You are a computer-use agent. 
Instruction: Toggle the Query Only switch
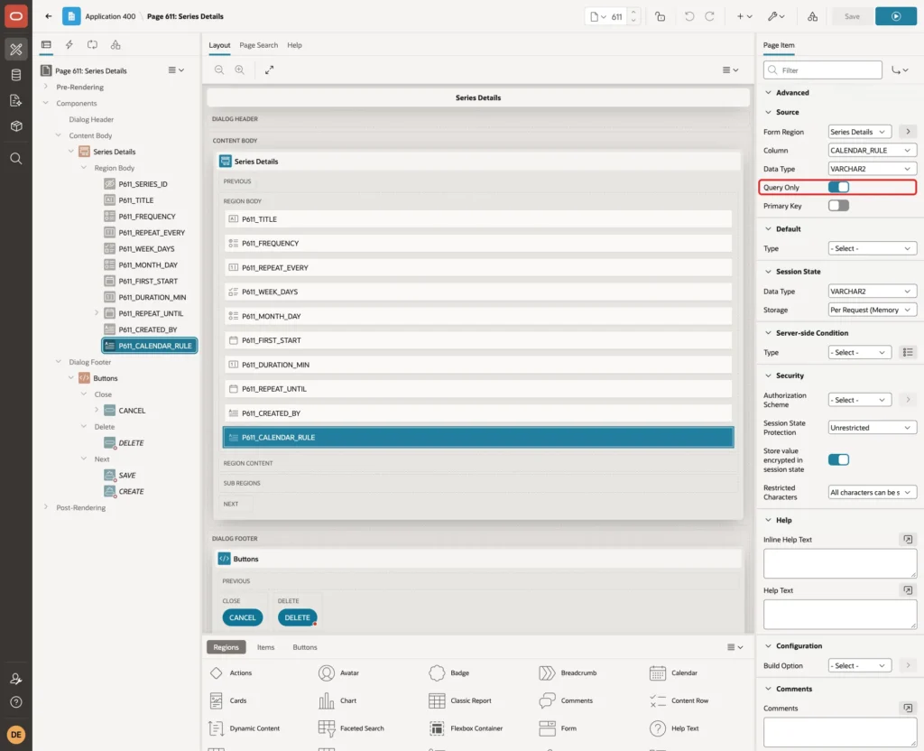838,188
